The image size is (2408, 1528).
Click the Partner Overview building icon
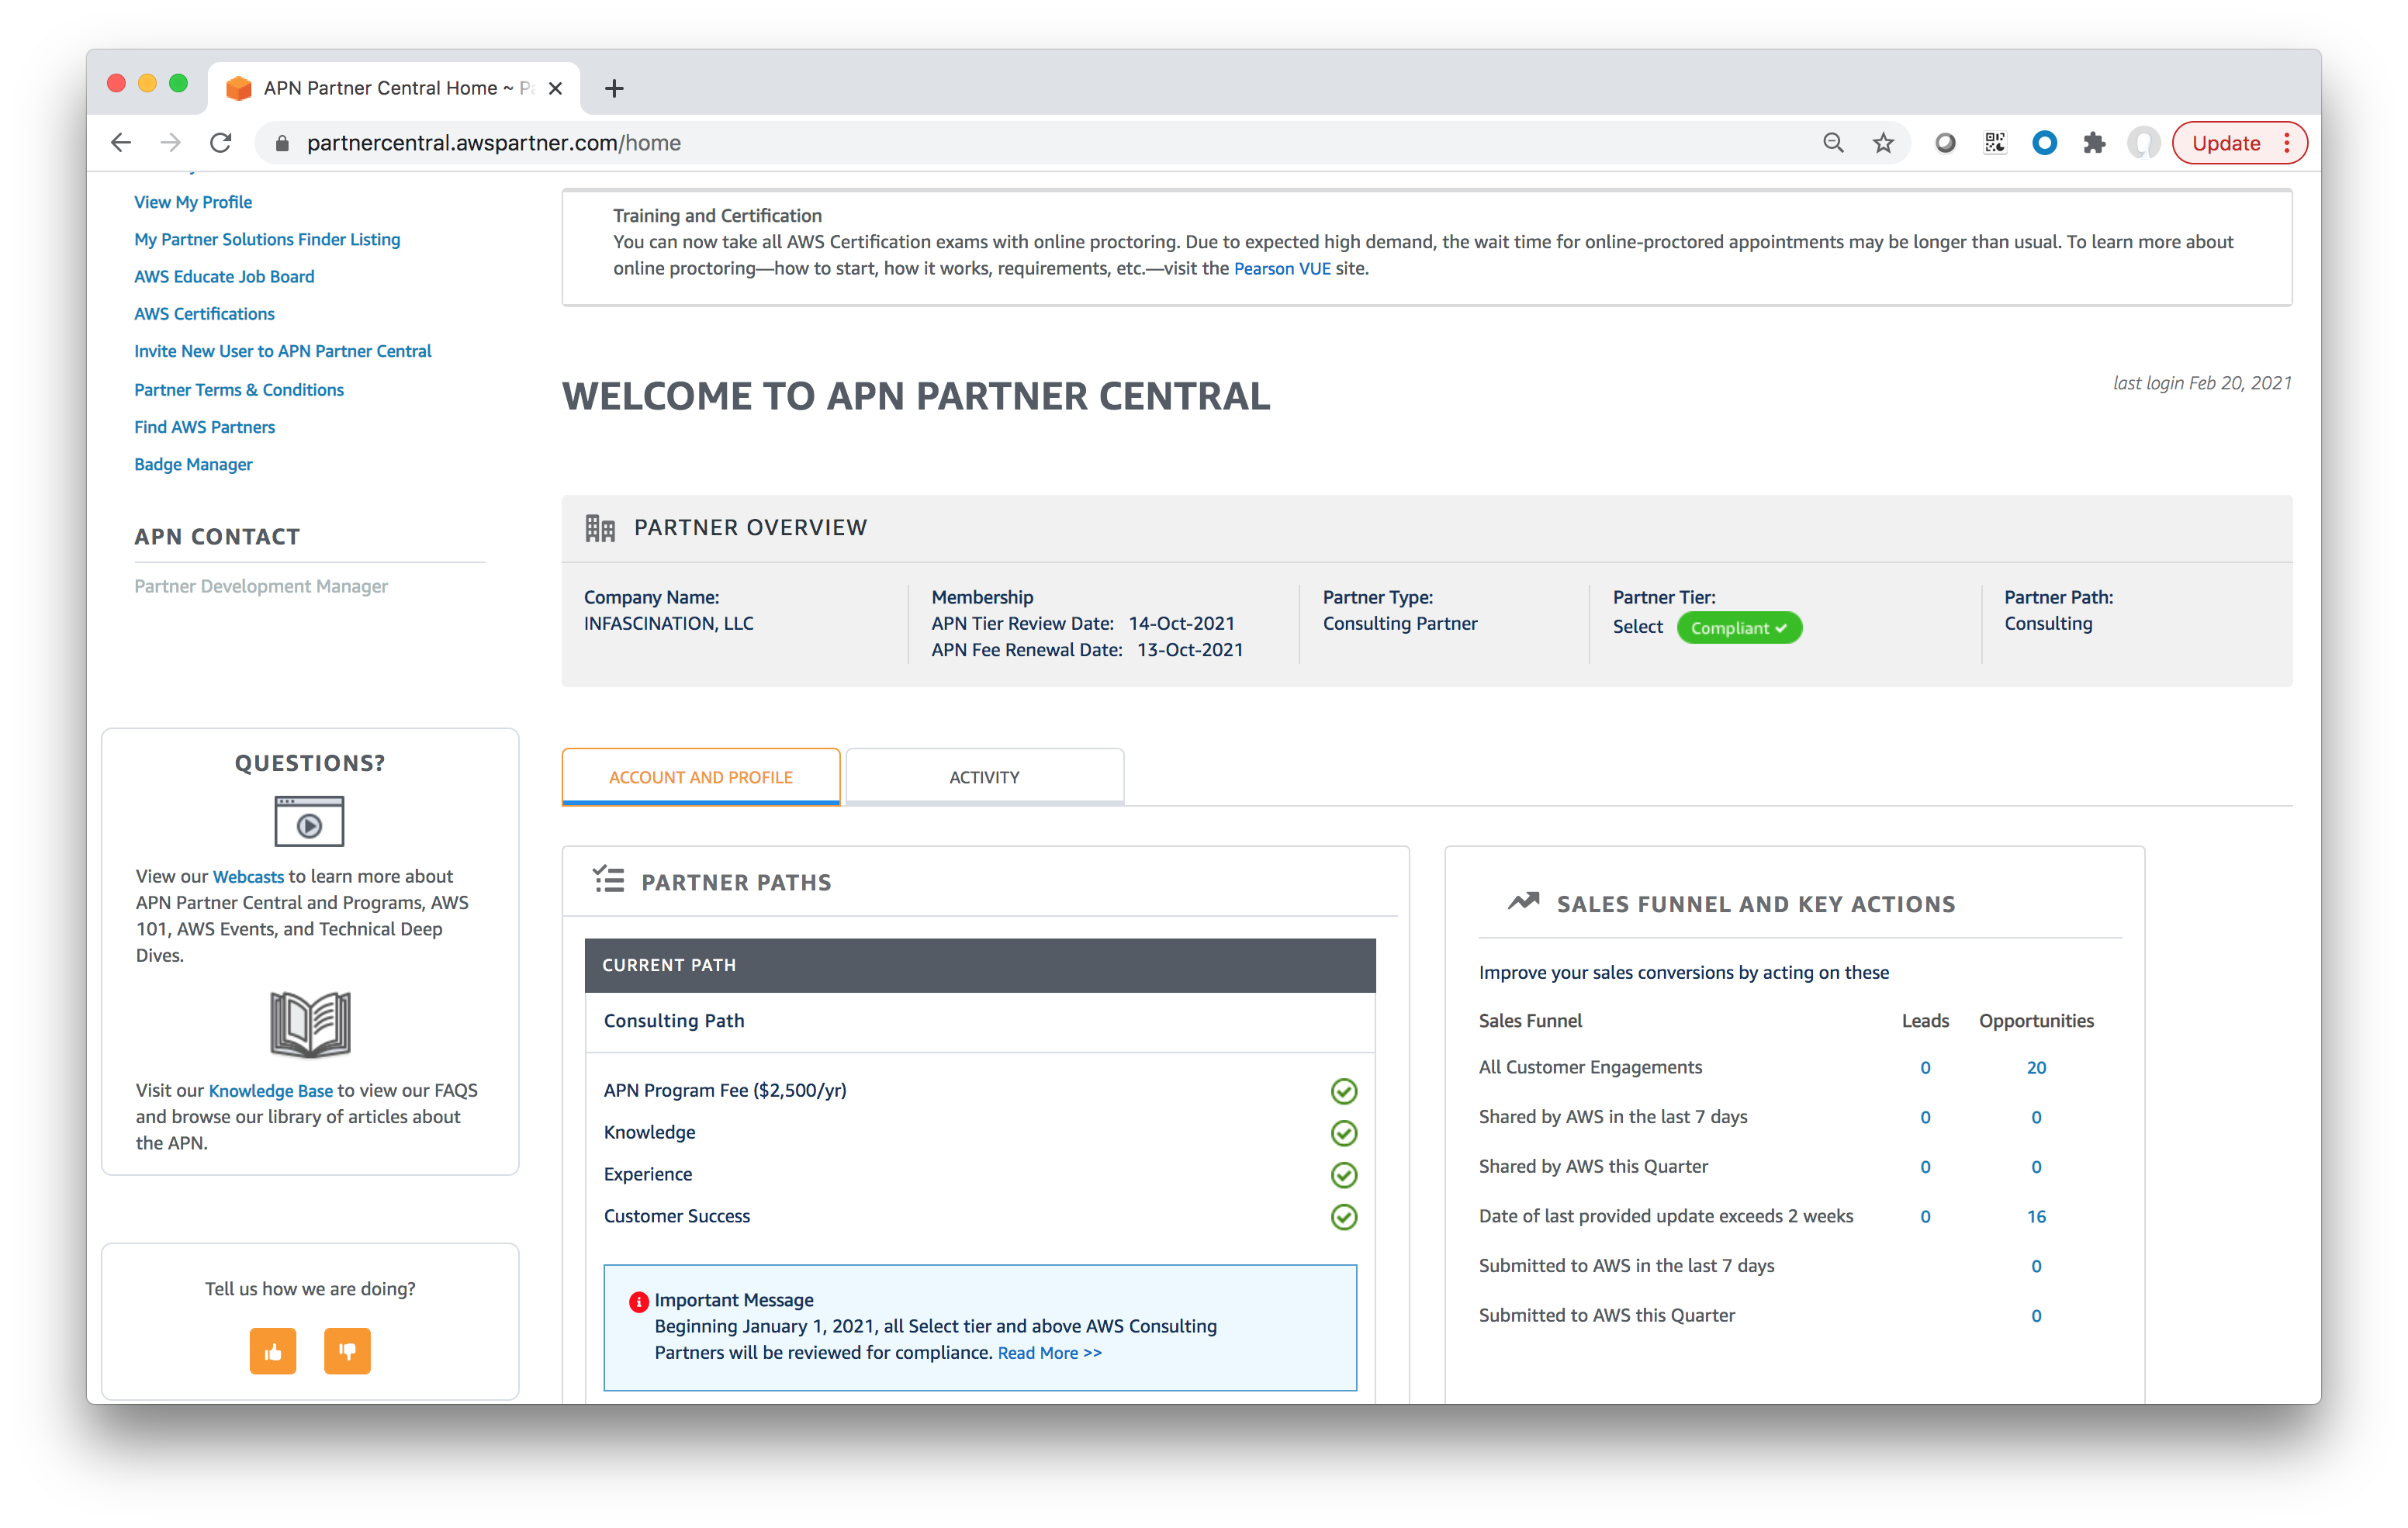tap(600, 527)
